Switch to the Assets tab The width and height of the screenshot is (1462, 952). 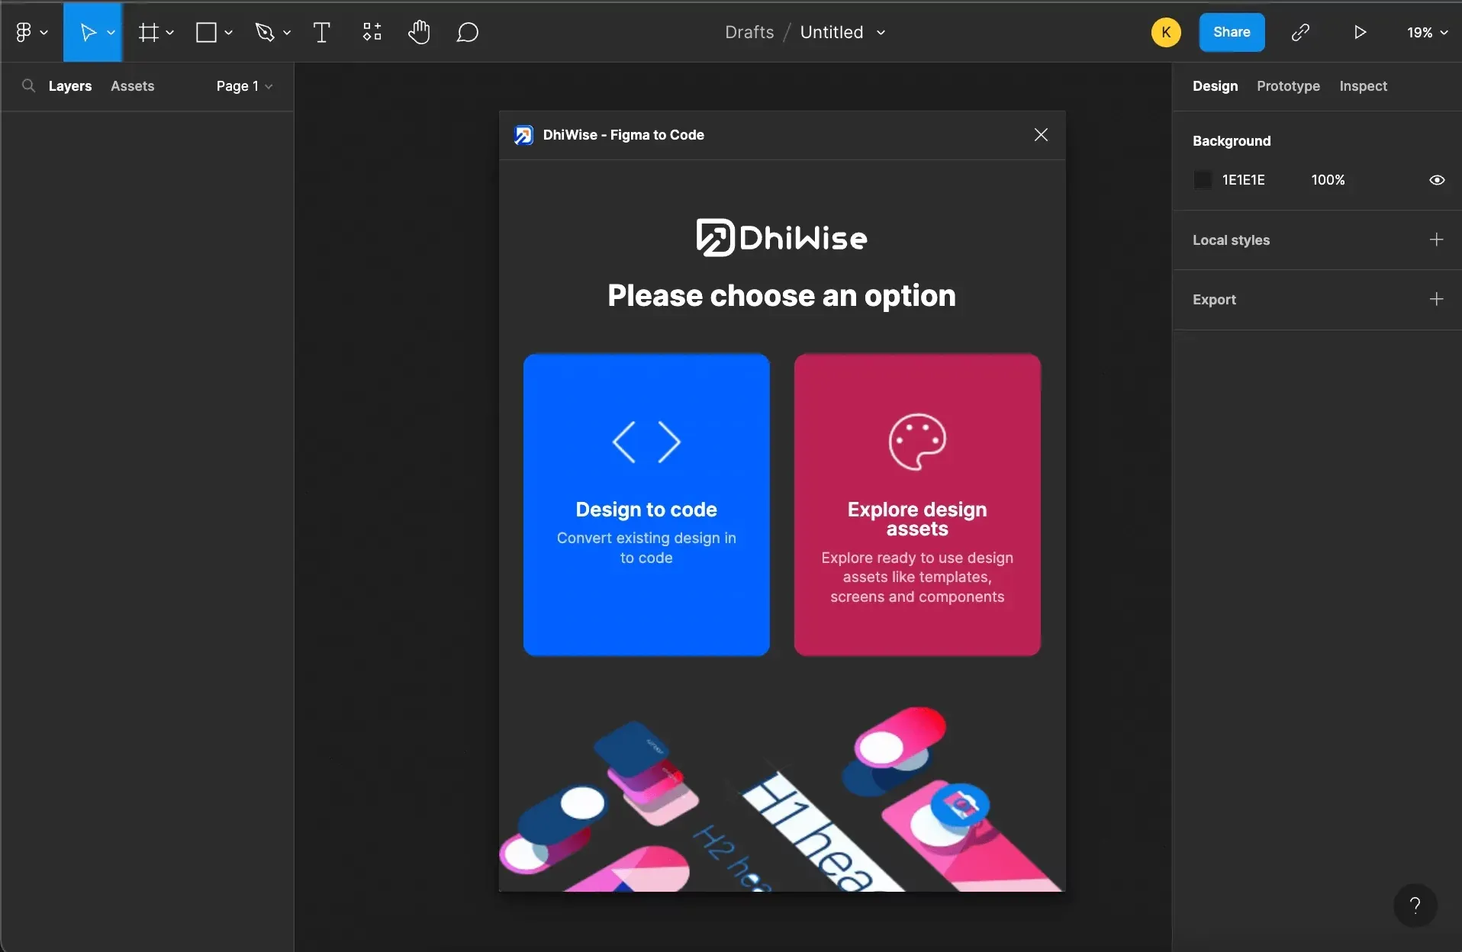coord(131,85)
